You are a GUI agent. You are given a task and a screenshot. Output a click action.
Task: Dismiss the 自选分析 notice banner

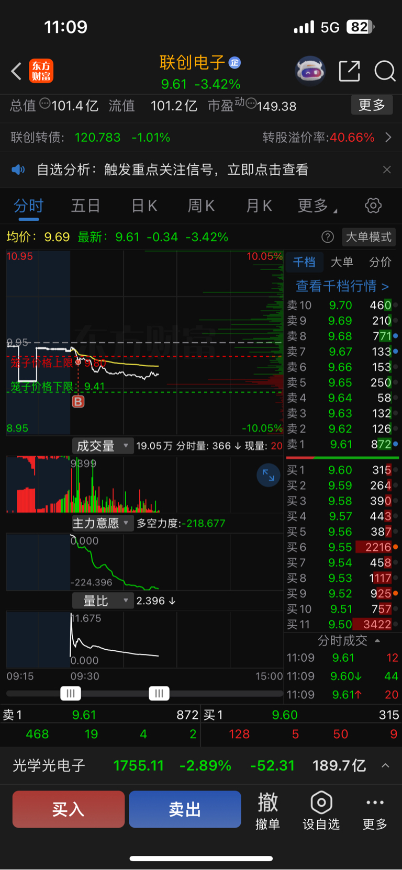click(387, 170)
